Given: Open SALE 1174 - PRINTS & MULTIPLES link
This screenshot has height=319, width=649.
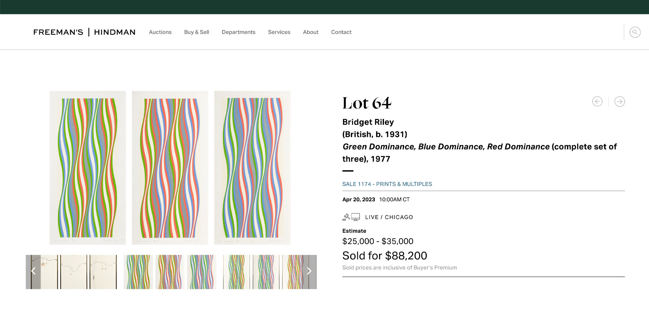Looking at the screenshot, I should click(387, 184).
